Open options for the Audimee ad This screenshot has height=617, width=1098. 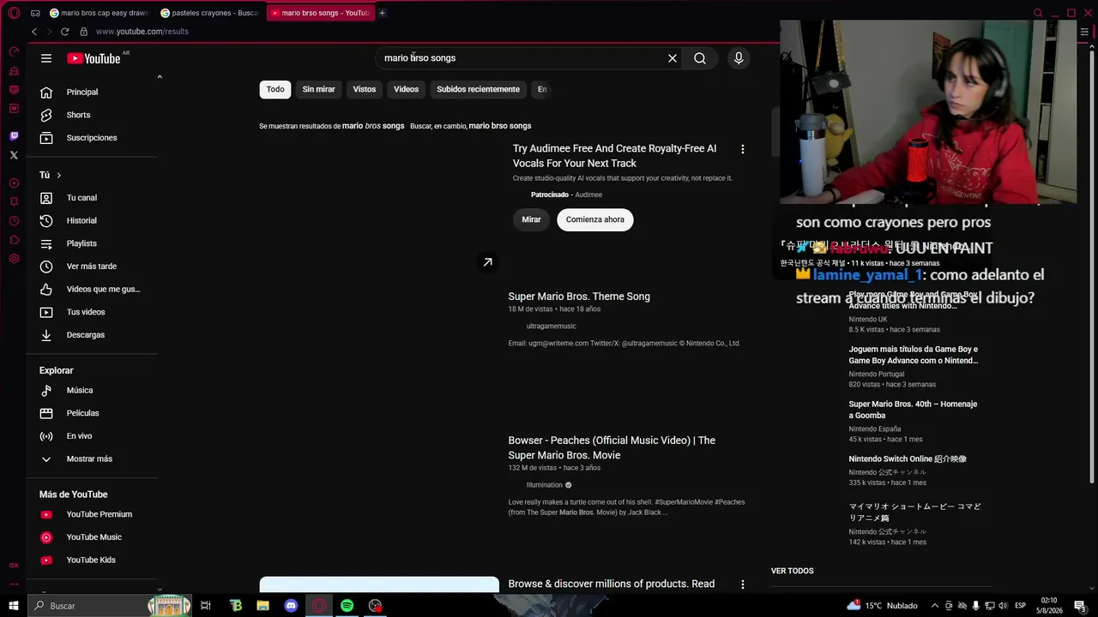pos(742,149)
